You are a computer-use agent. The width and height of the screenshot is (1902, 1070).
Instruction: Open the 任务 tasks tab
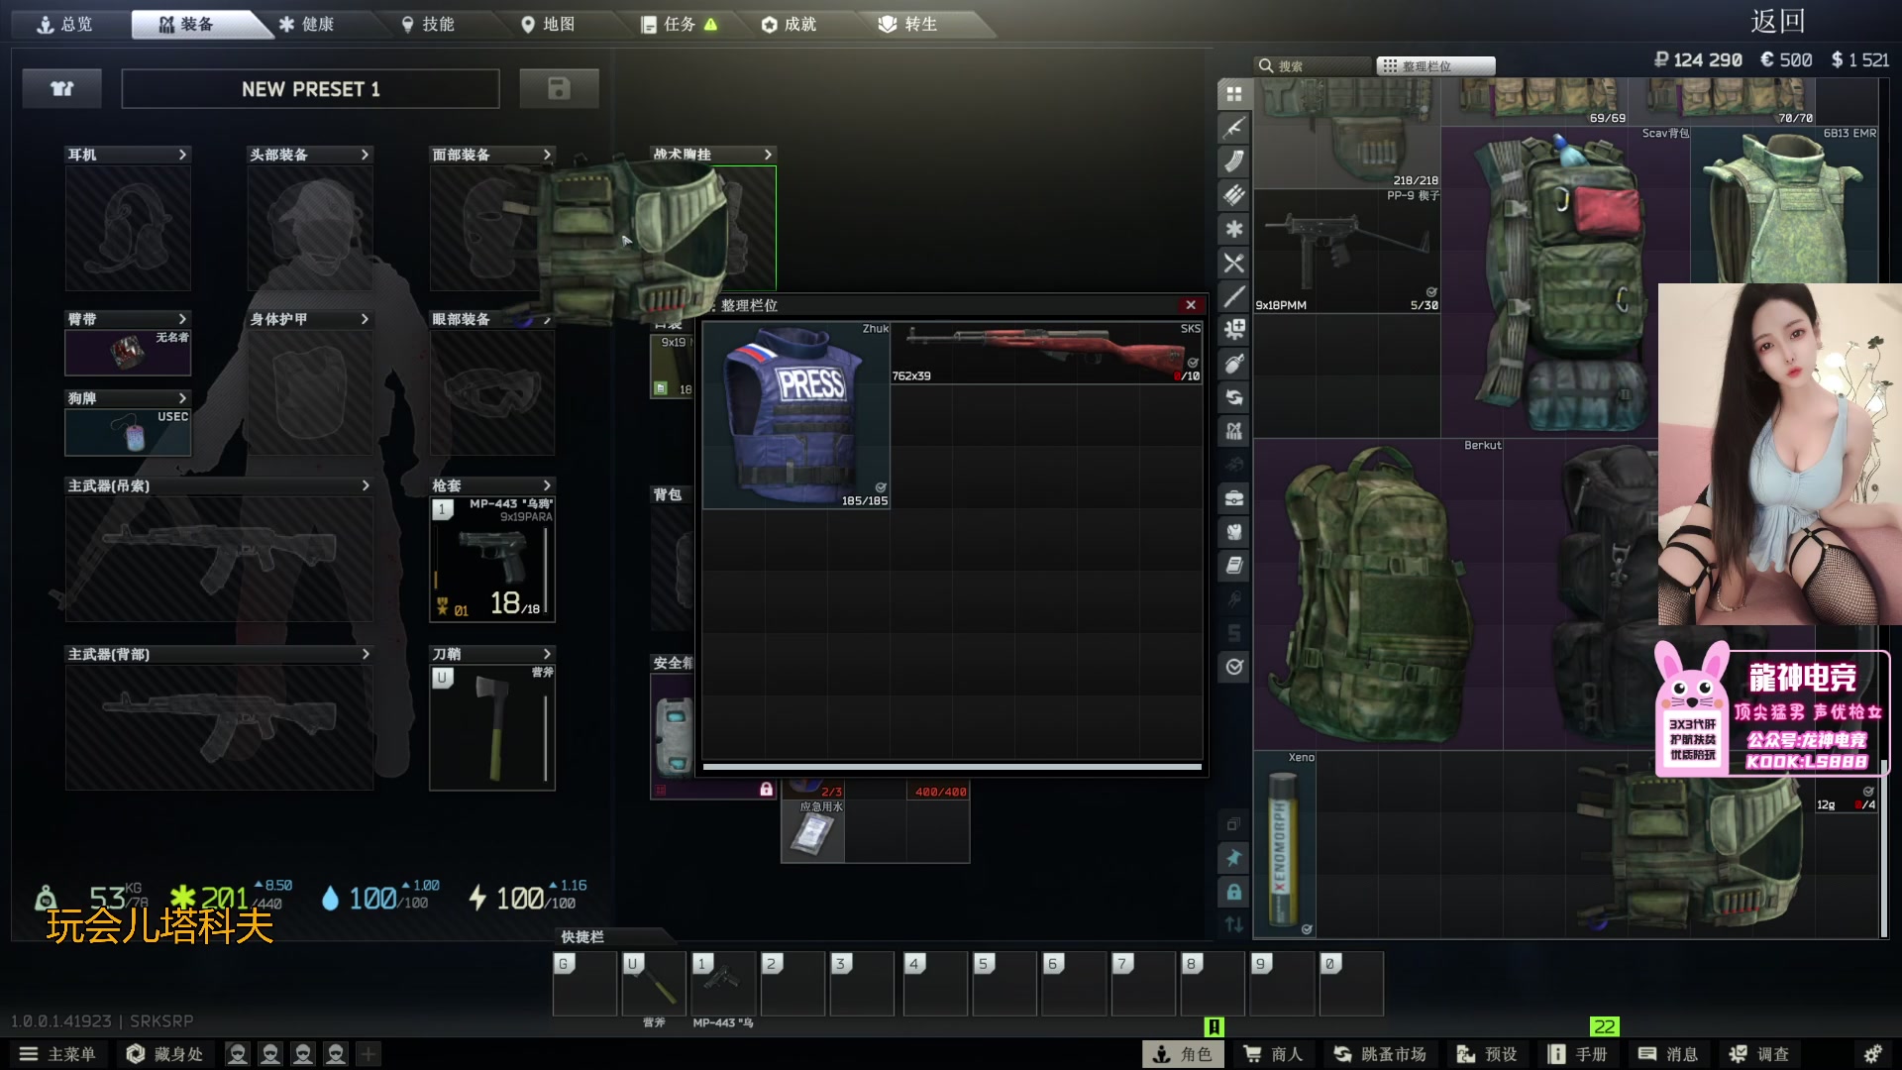pyautogui.click(x=679, y=24)
